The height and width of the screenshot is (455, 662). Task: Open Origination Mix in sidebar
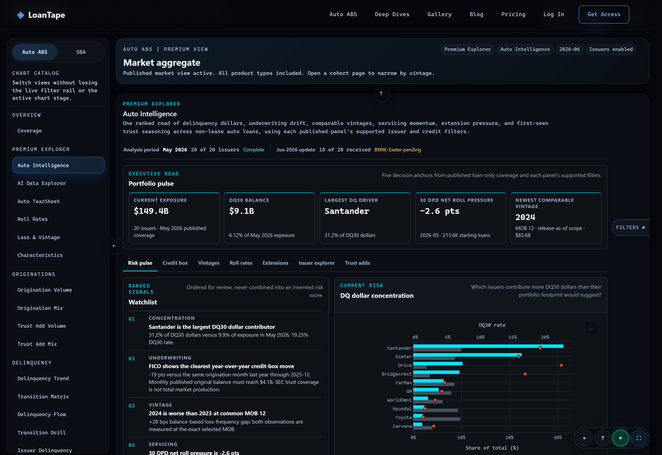click(58, 308)
